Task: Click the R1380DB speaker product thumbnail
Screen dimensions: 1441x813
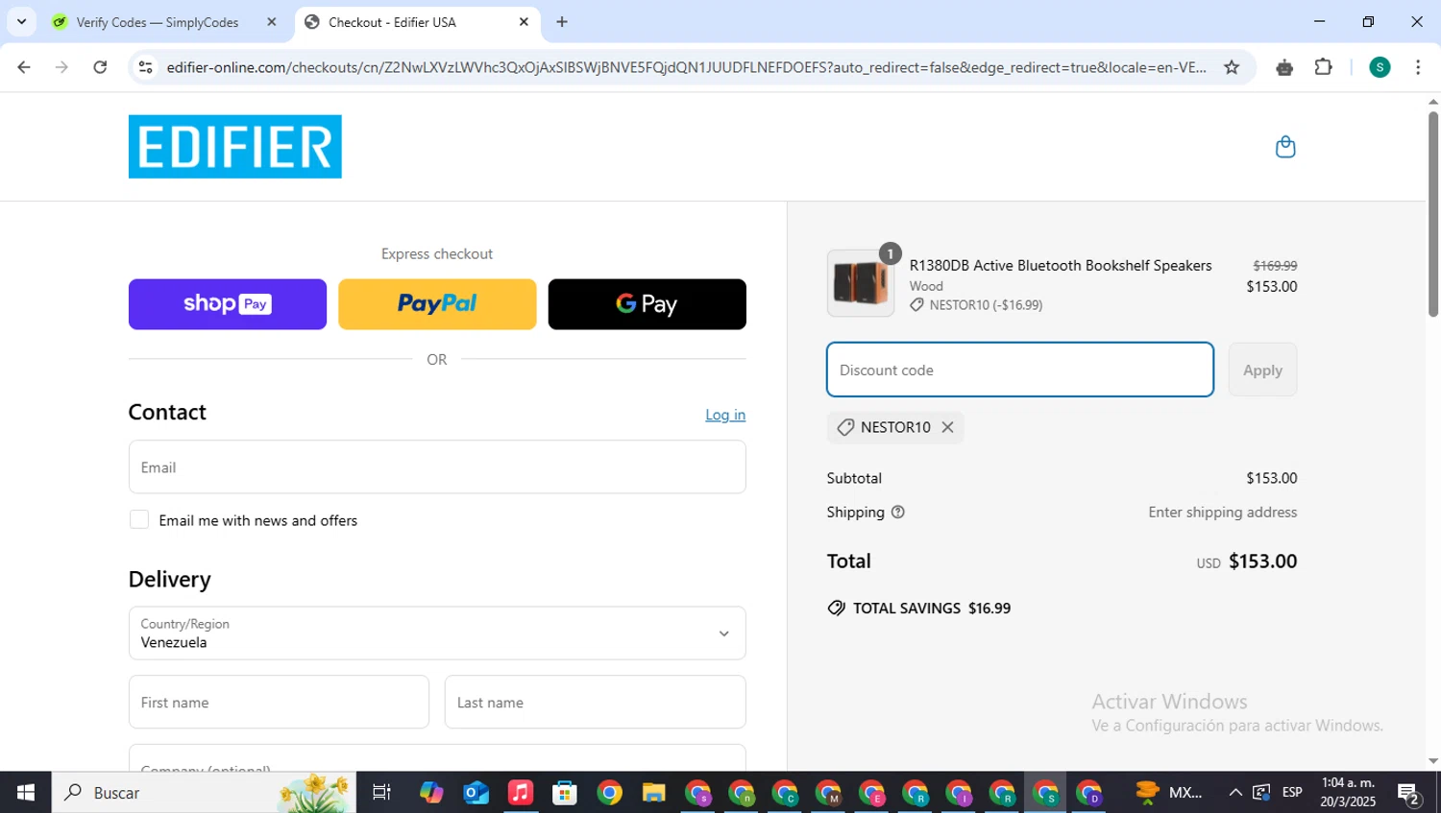Action: click(861, 283)
